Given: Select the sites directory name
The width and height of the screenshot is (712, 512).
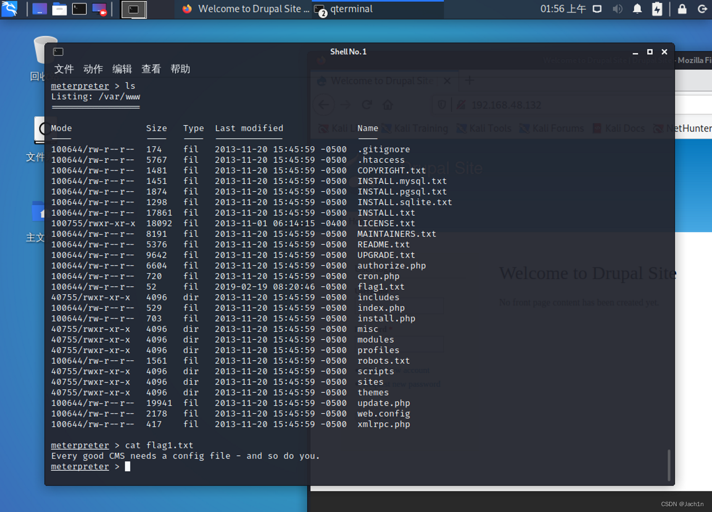Looking at the screenshot, I should [370, 382].
